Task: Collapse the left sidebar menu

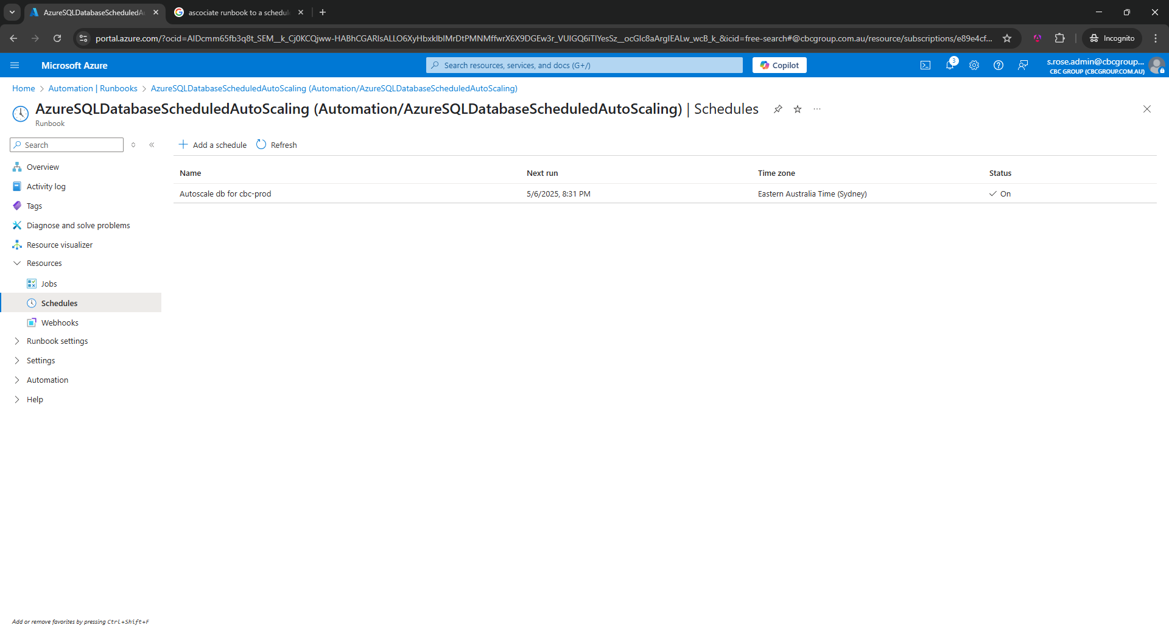Action: click(152, 145)
